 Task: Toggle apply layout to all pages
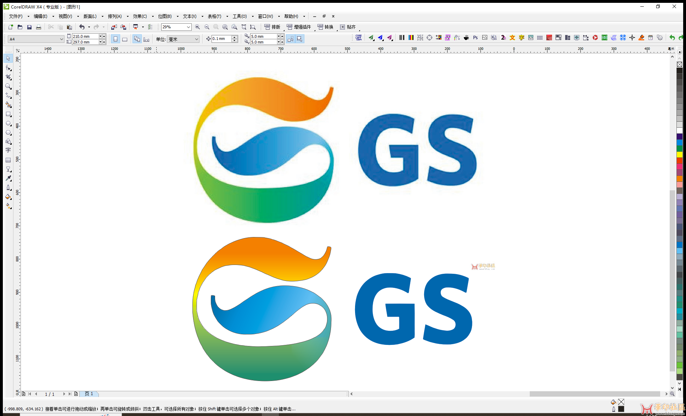tap(137, 39)
